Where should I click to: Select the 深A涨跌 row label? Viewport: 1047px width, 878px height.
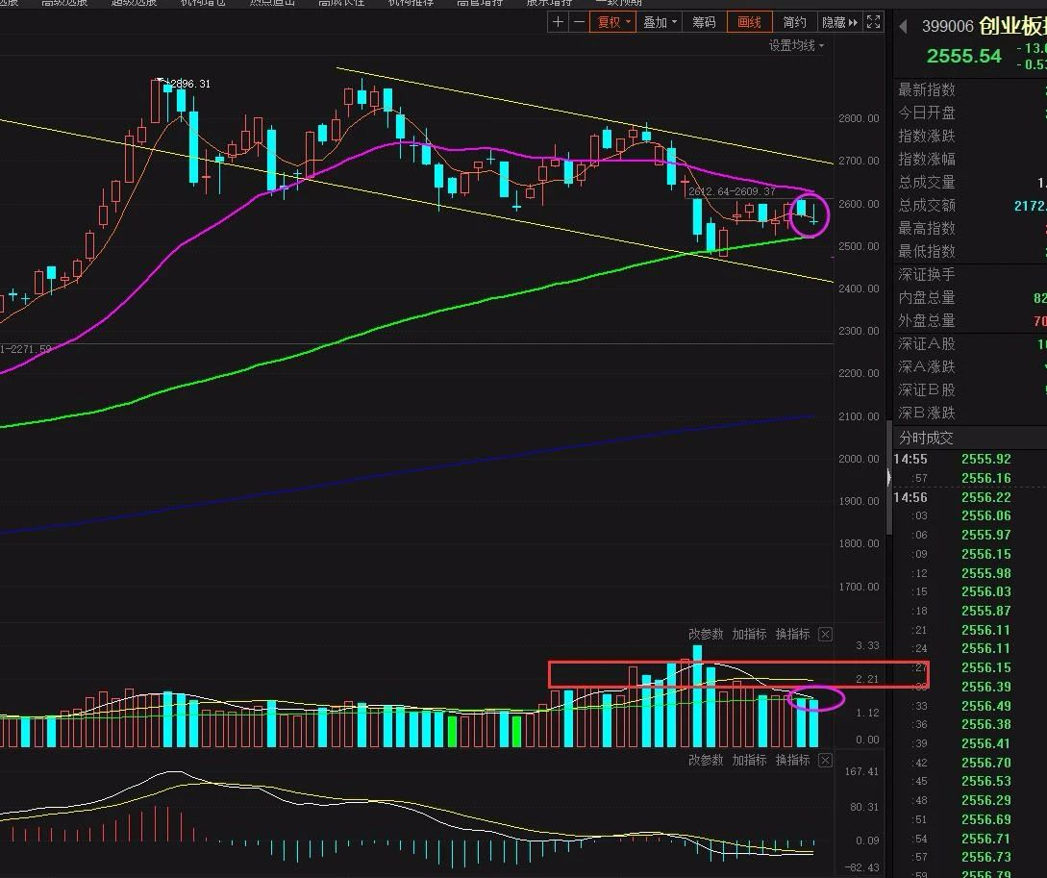[926, 366]
